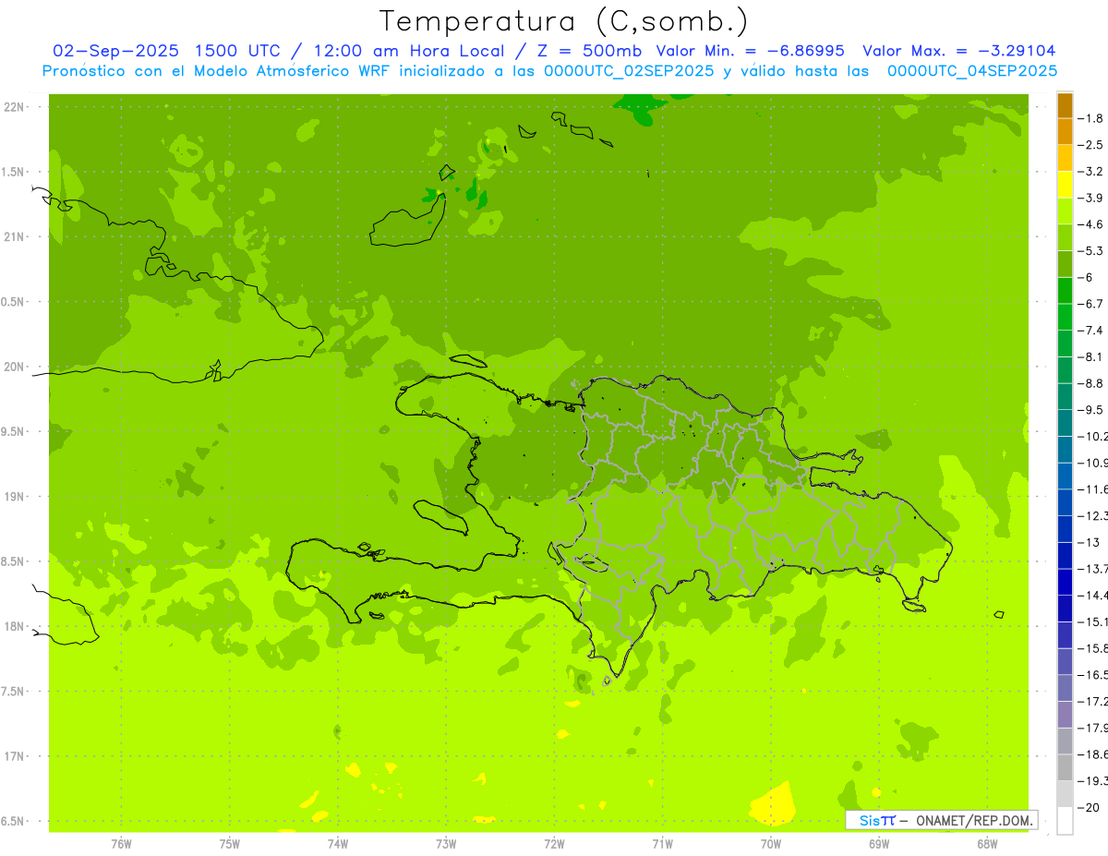
Task: Click the '-1.8' colorbar label
Action: click(1090, 118)
